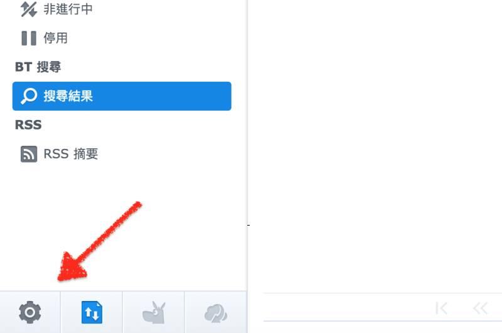Screen dimensions: 502x333
Task: Click the RSS section header
Action: pyautogui.click(x=28, y=124)
